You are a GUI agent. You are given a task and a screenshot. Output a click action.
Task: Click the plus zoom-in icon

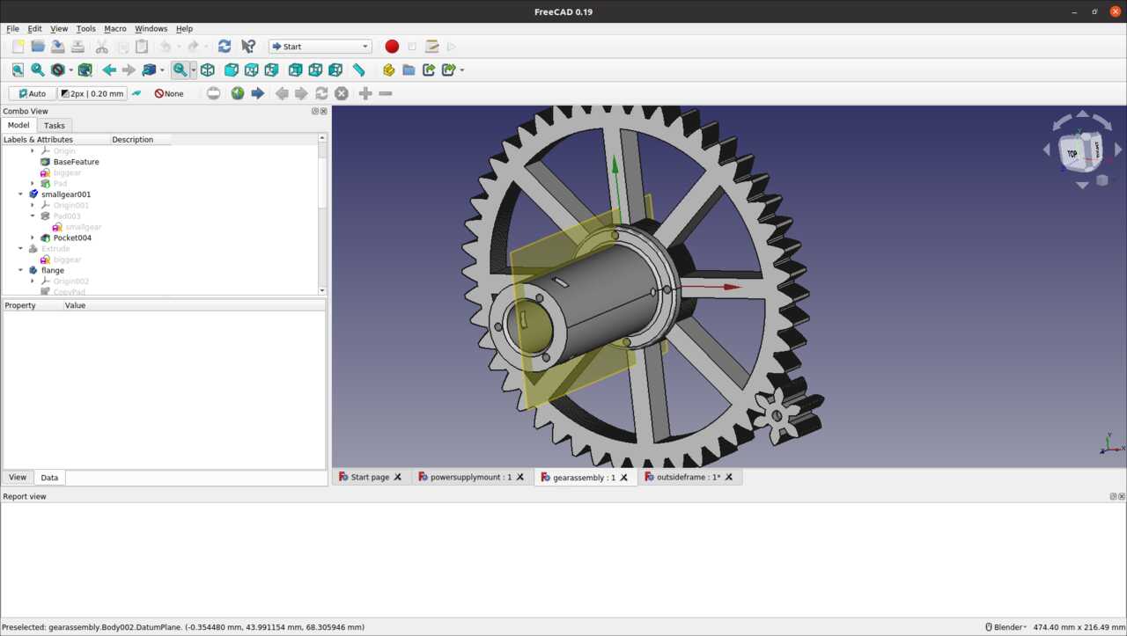(x=365, y=93)
